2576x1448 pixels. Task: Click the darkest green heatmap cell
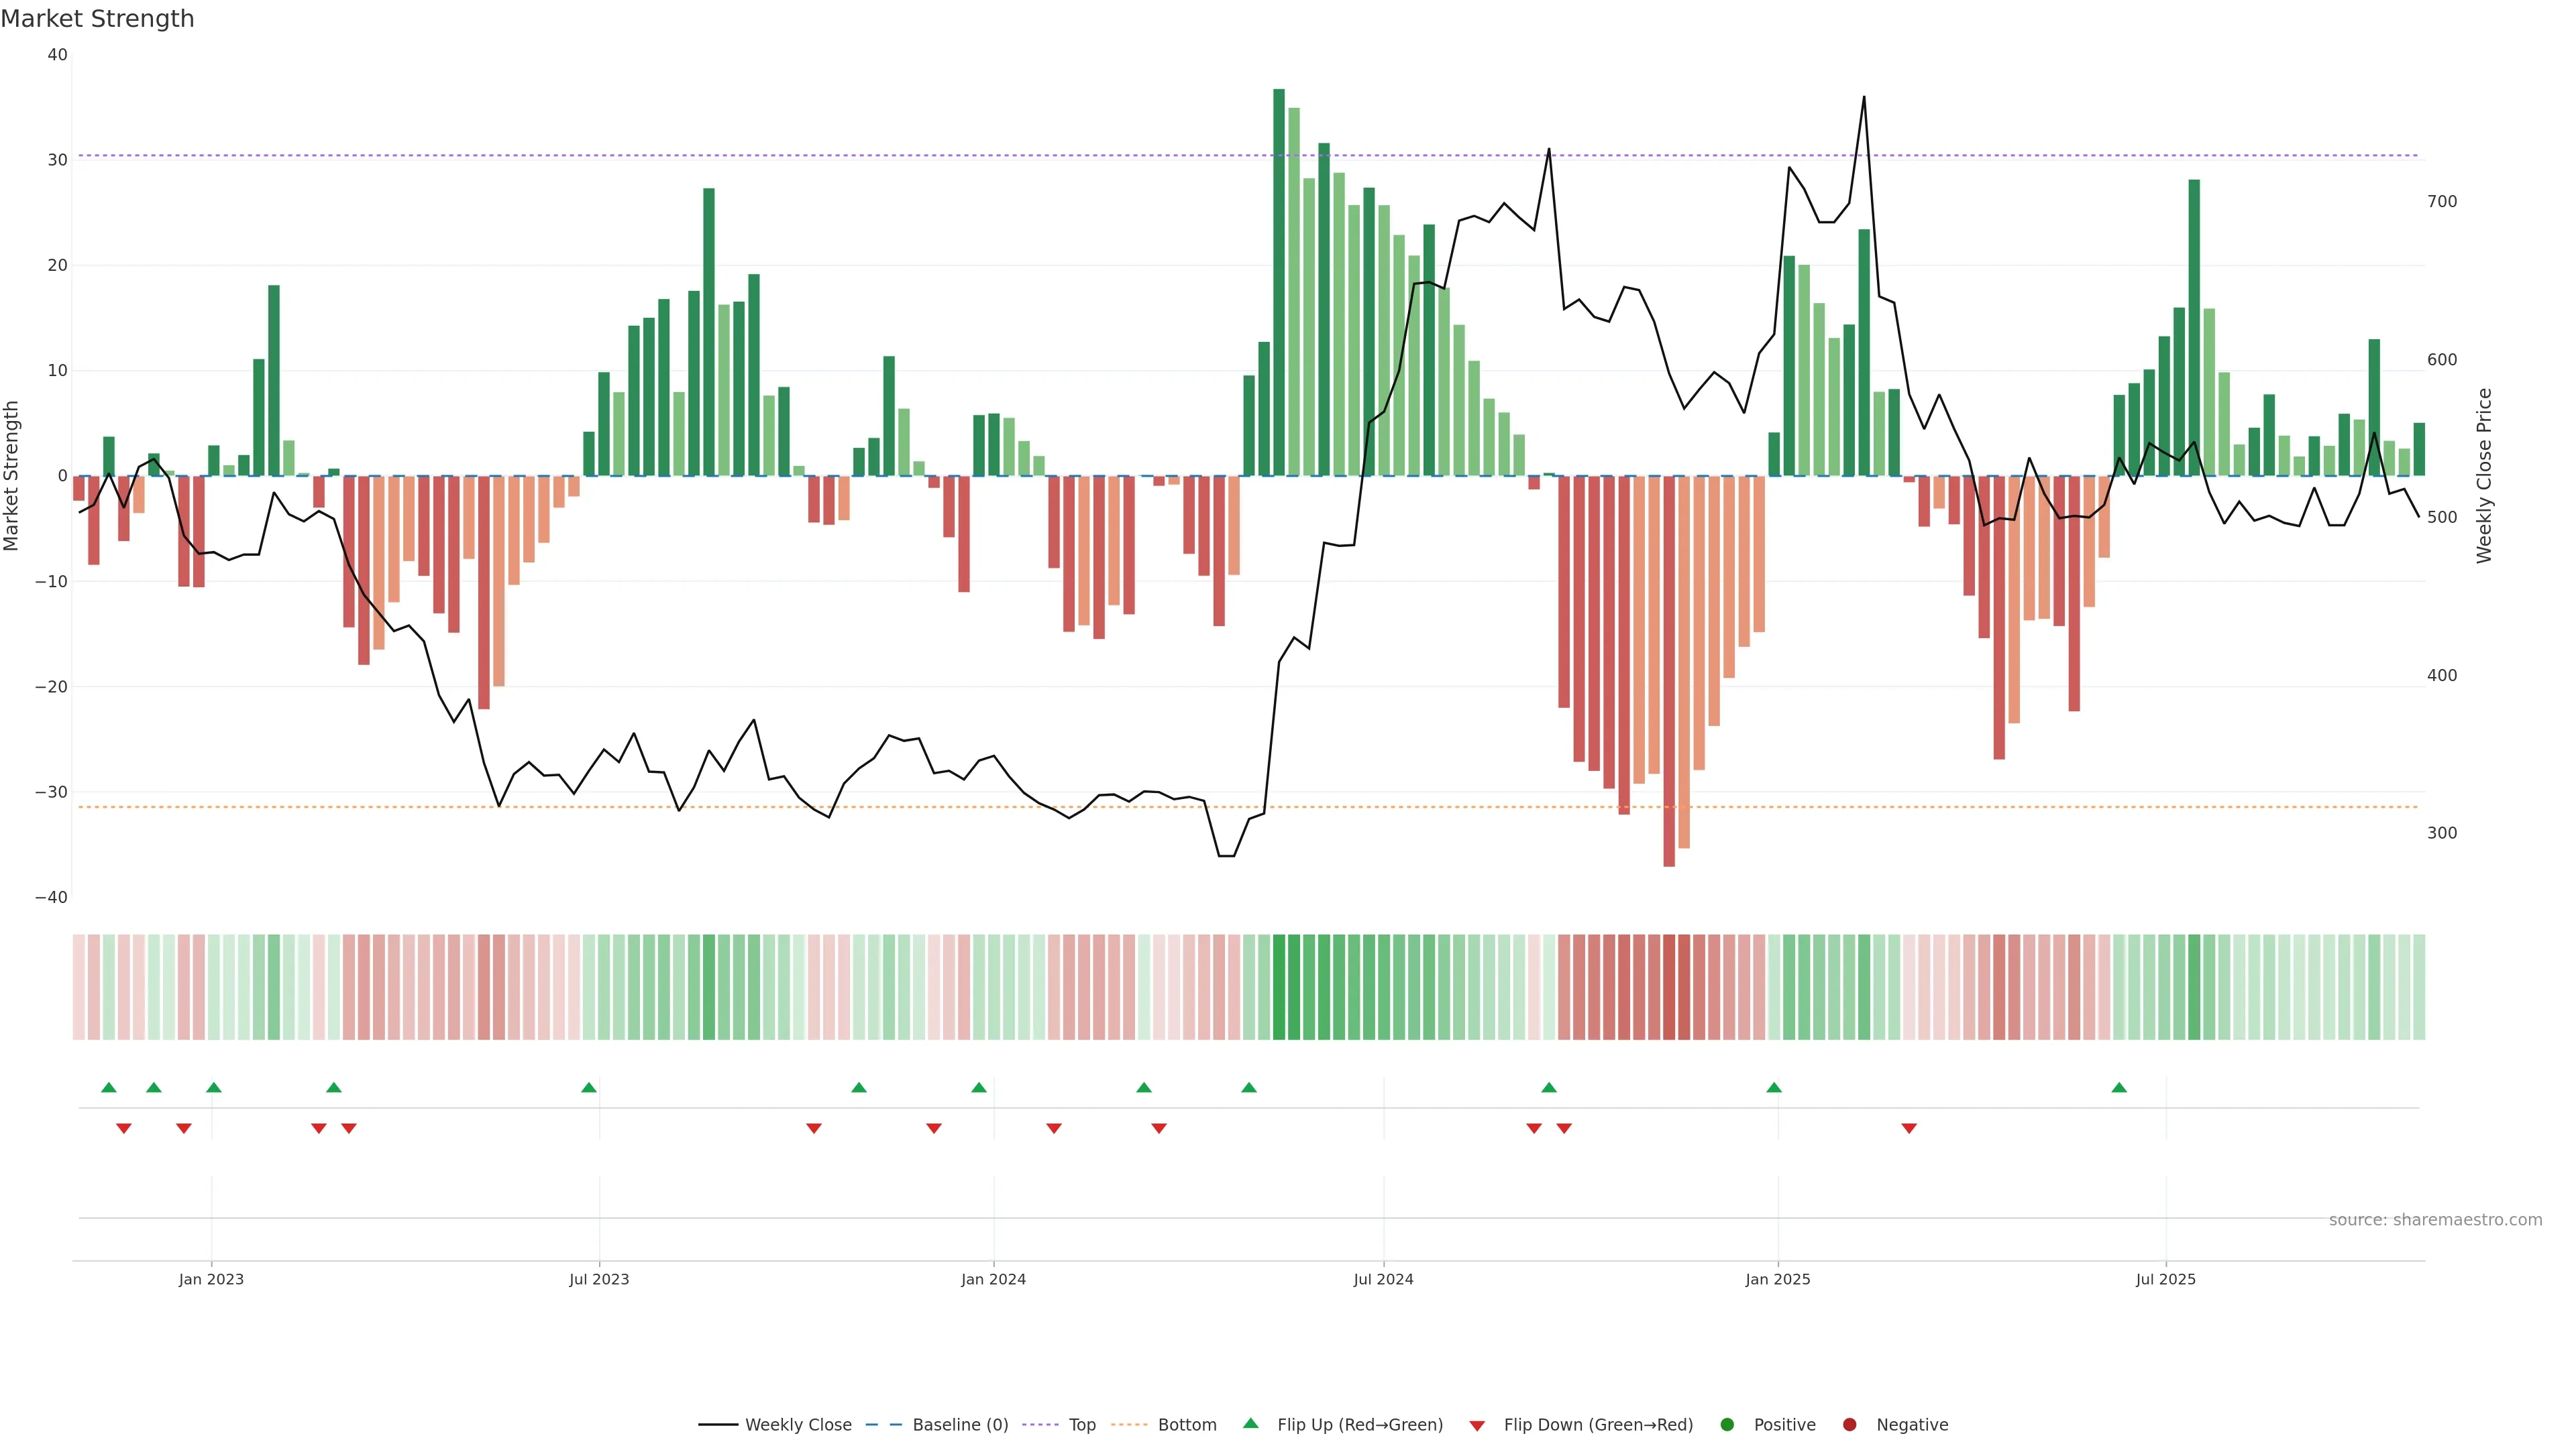coord(1279,987)
